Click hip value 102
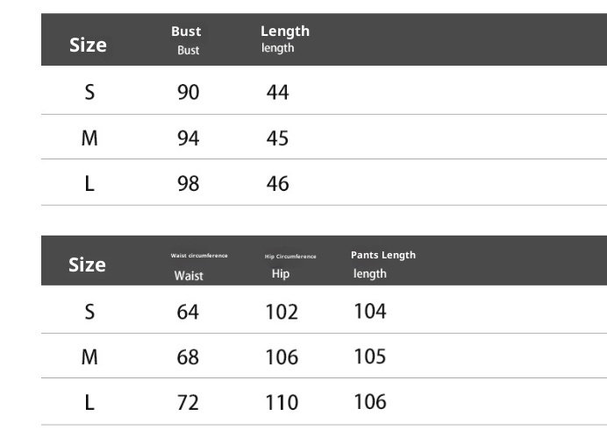Viewport: 607px width, 430px height. pyautogui.click(x=282, y=312)
